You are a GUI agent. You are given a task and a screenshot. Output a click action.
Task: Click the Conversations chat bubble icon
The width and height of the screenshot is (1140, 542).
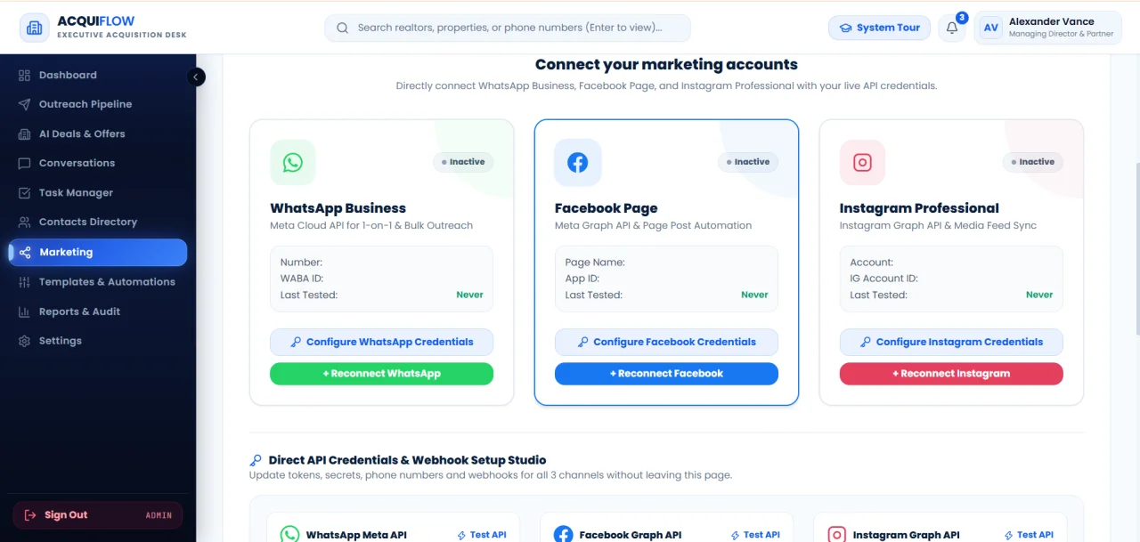coord(24,163)
